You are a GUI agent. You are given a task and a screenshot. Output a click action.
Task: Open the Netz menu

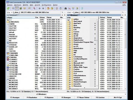tap(31, 5)
